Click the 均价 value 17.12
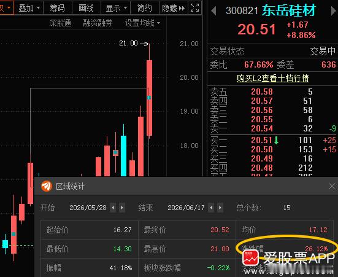Screen dimensions: 338x277 pos(318,230)
